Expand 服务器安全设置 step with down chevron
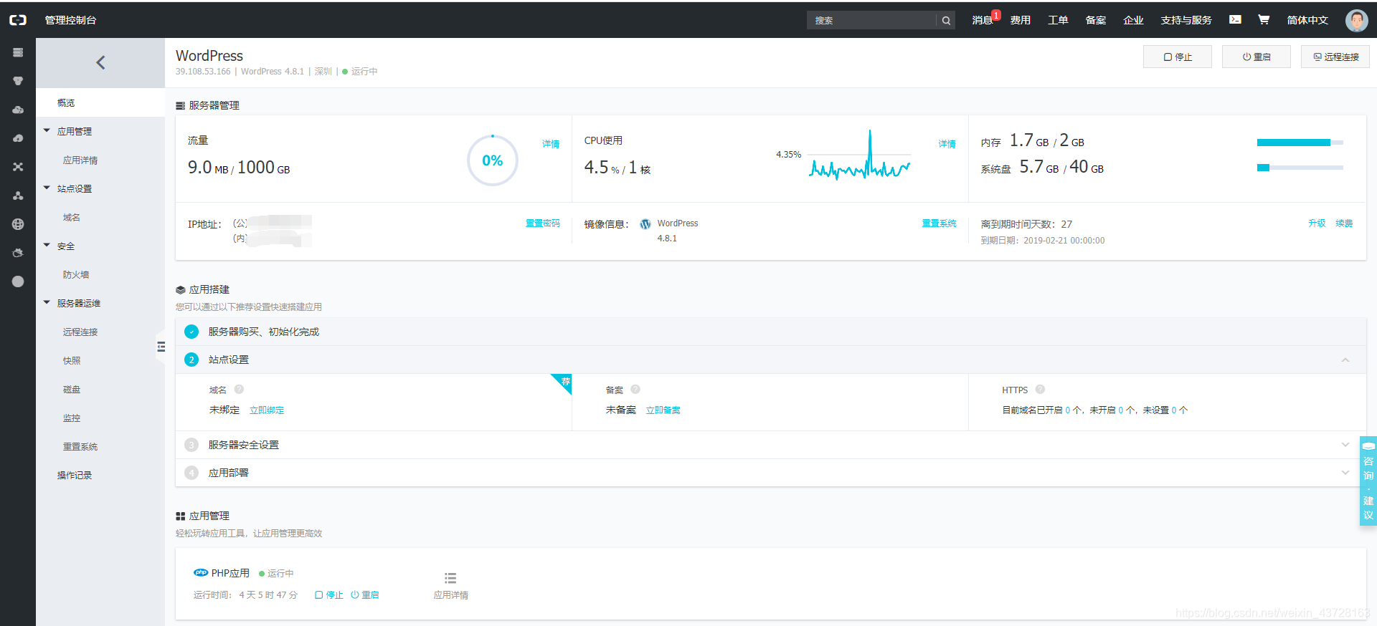 [1345, 445]
